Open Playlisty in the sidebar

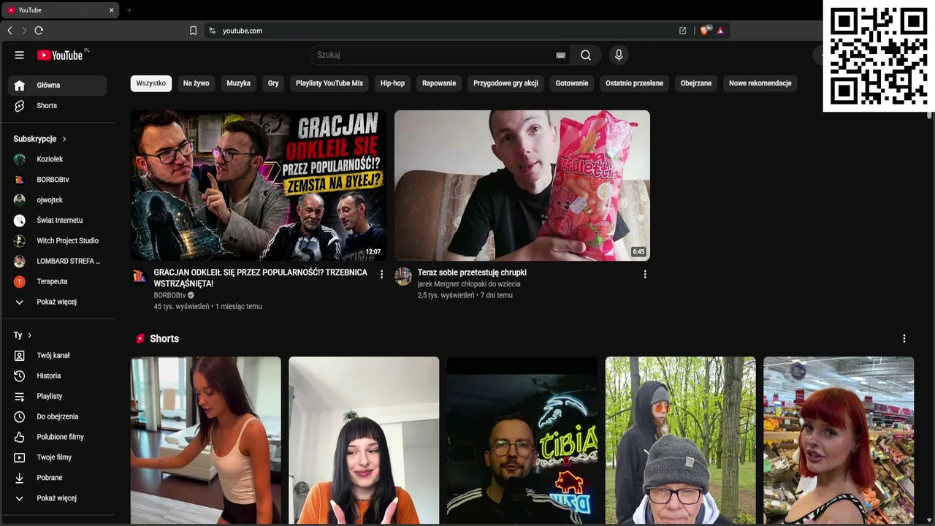(57, 397)
